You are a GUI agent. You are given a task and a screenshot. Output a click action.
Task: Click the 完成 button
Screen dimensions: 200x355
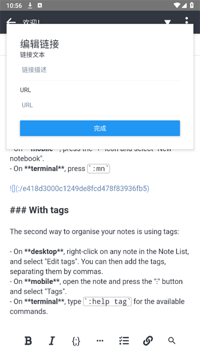(x=100, y=128)
